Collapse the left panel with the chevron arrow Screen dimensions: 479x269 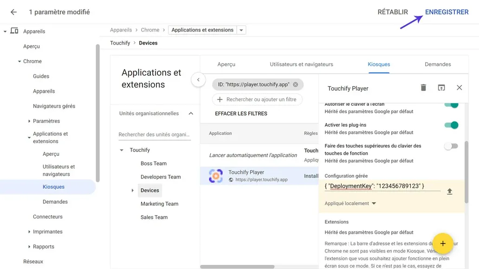coord(198,80)
